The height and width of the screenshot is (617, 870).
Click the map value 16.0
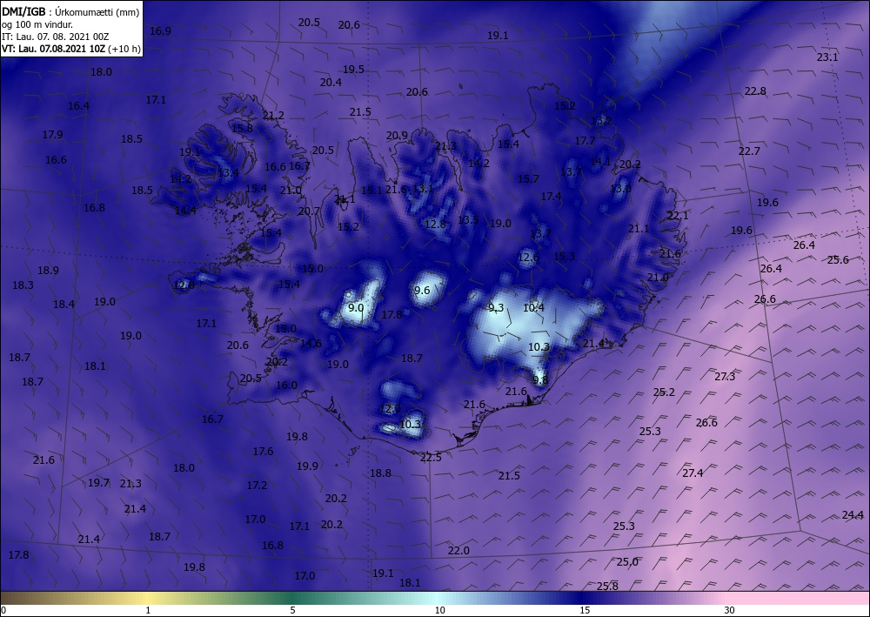tap(286, 385)
